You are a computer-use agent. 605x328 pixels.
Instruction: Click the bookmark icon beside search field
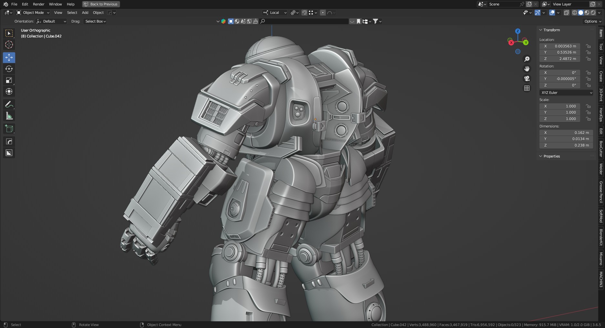point(358,21)
